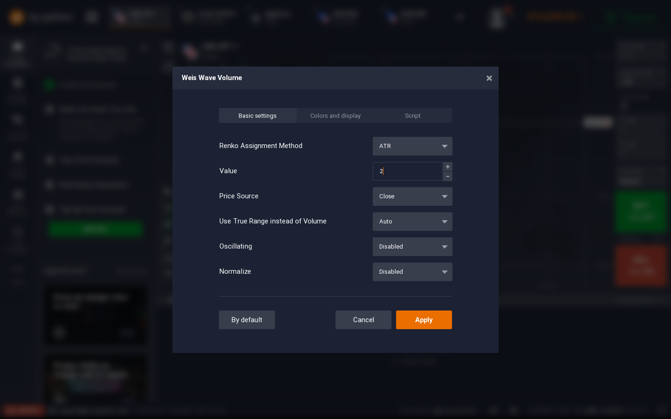Image resolution: width=671 pixels, height=419 pixels.
Task: Open the Price Source dropdown
Action: [x=412, y=196]
